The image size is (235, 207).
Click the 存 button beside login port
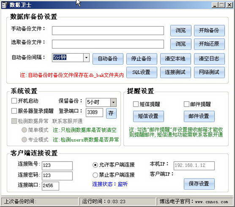(111, 113)
